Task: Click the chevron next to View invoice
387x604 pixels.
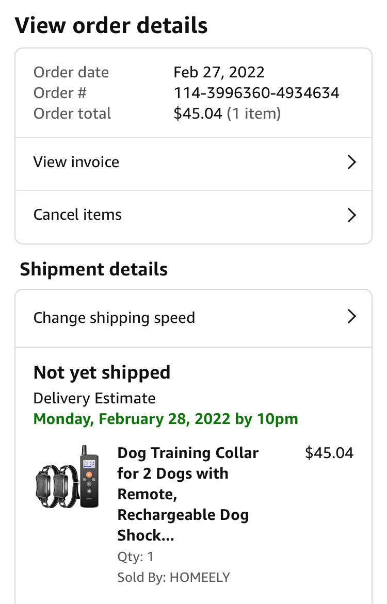Action: point(351,162)
